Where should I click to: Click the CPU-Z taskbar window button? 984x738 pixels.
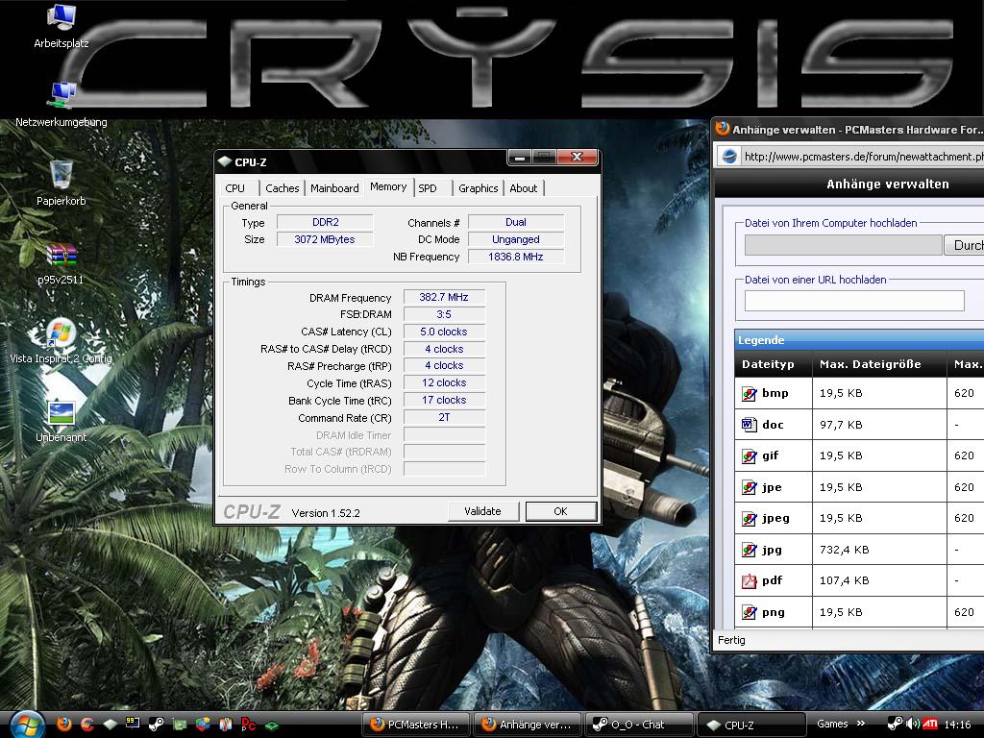point(750,725)
